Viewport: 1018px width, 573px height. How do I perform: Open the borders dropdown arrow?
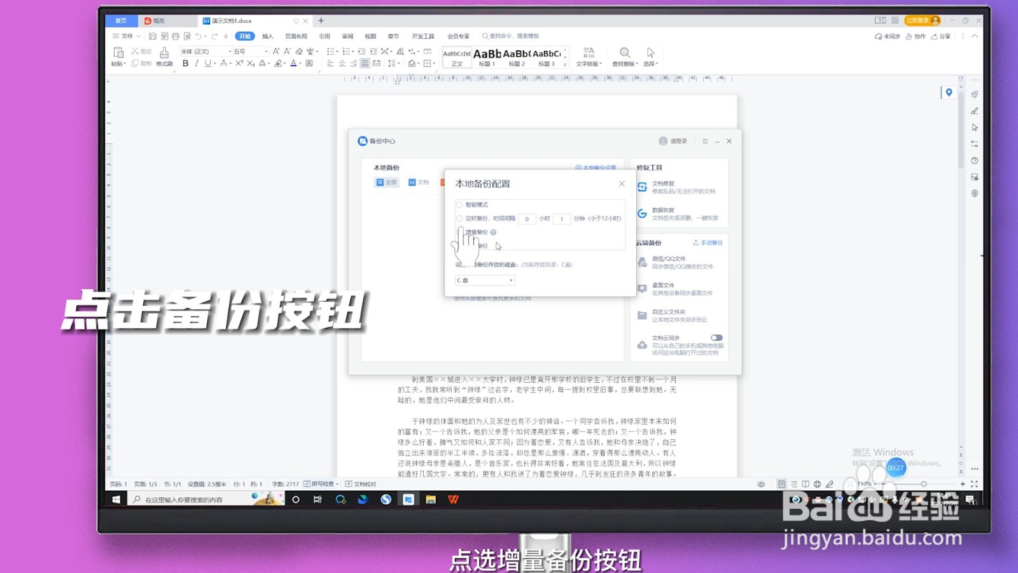pos(434,64)
